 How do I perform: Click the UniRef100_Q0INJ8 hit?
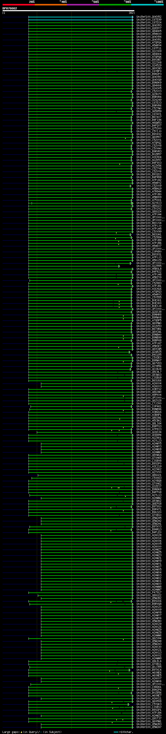click(x=149, y=369)
